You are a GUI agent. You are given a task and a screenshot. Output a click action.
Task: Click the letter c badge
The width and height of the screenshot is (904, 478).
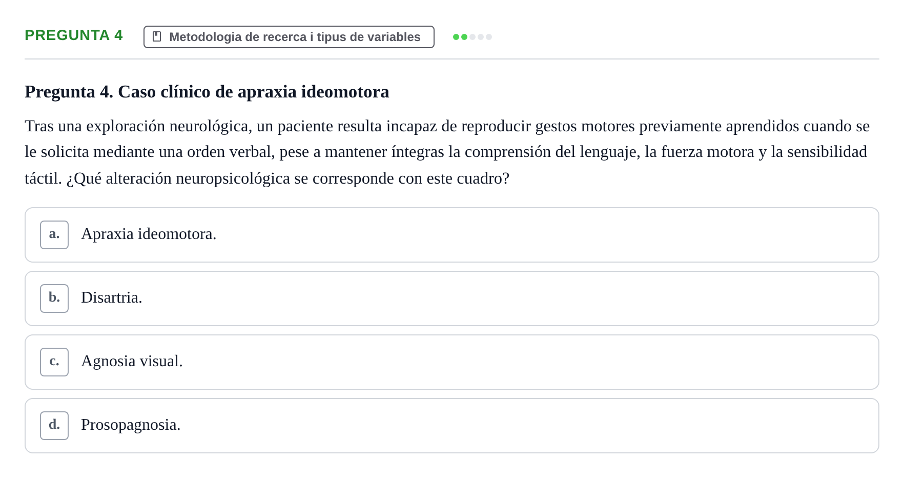[x=54, y=362]
